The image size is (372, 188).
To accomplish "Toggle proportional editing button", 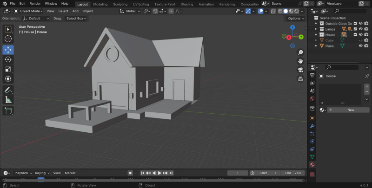I will pyautogui.click(x=171, y=11).
